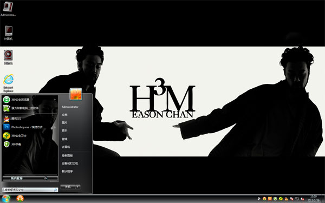Open the Recycle Bin desktop icon
Screen dimensions: 325x203
coord(8,57)
